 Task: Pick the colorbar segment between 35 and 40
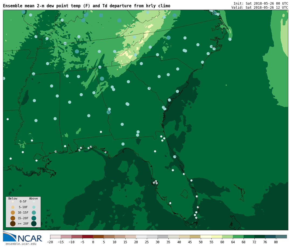pos(174,236)
